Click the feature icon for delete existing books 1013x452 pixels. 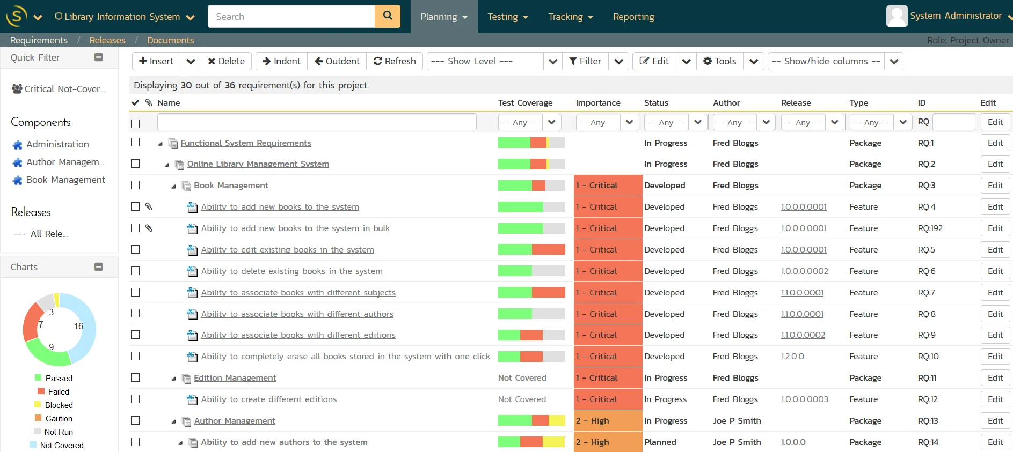click(192, 271)
